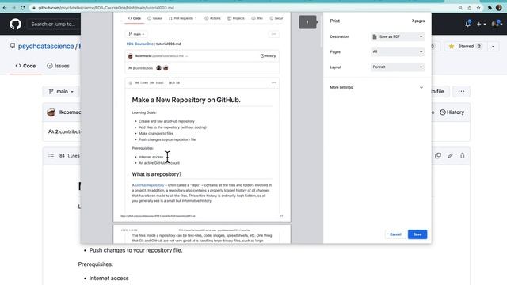This screenshot has width=507, height=285.
Task: Expand the dropdown next to Starred
Action: click(x=493, y=47)
